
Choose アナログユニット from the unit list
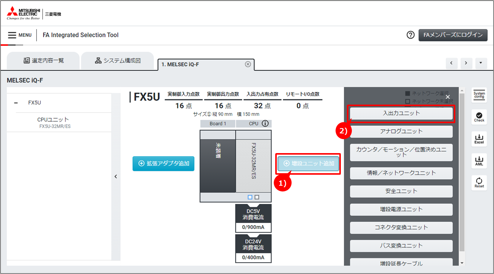click(401, 132)
